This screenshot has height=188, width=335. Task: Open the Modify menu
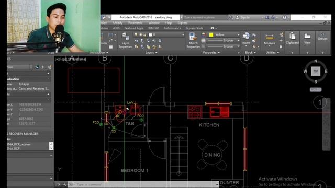click(117, 23)
